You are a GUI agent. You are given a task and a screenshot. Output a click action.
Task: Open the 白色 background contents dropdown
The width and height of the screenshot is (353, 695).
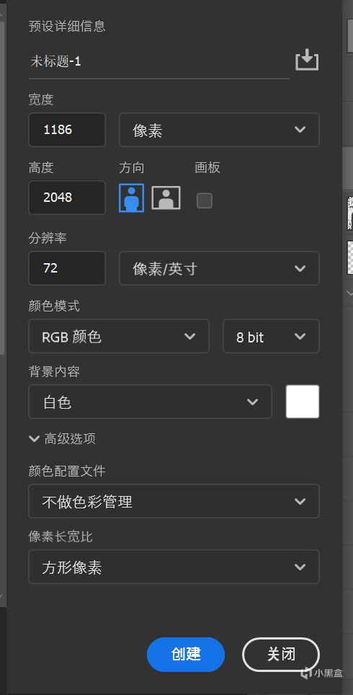point(150,402)
